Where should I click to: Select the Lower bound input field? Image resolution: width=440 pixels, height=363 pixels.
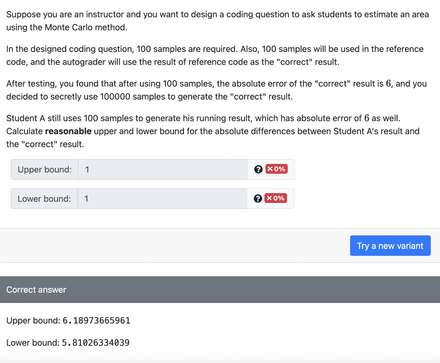click(163, 198)
